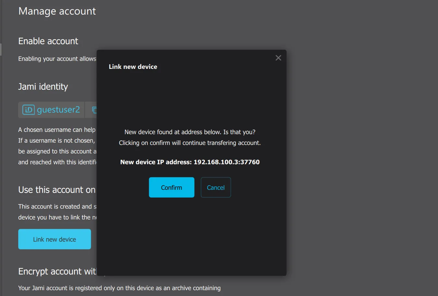Click the Manage account page title
The image size is (438, 296).
point(57,11)
